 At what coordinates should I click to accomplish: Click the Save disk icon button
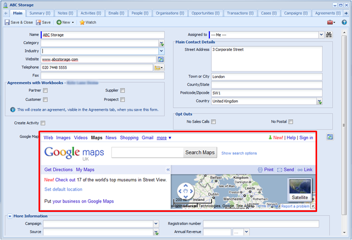tap(44, 22)
